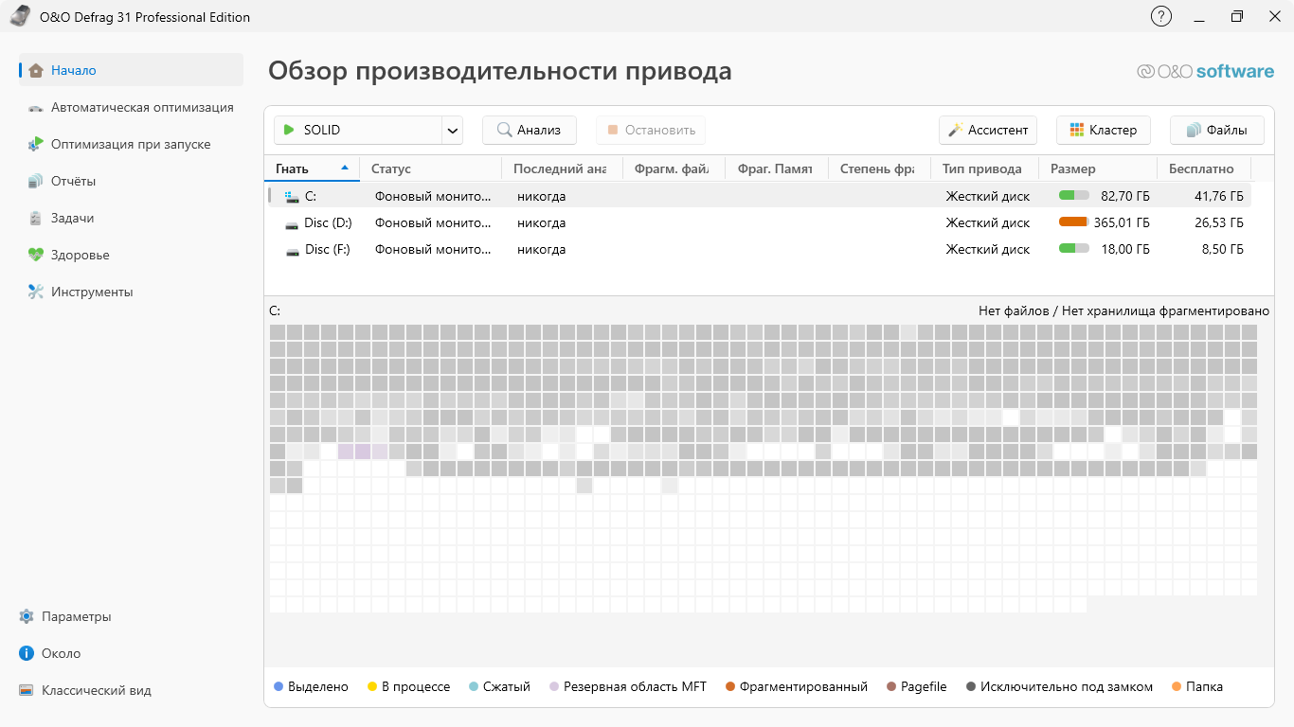Click the Disc (F:) drive icon

click(292, 250)
